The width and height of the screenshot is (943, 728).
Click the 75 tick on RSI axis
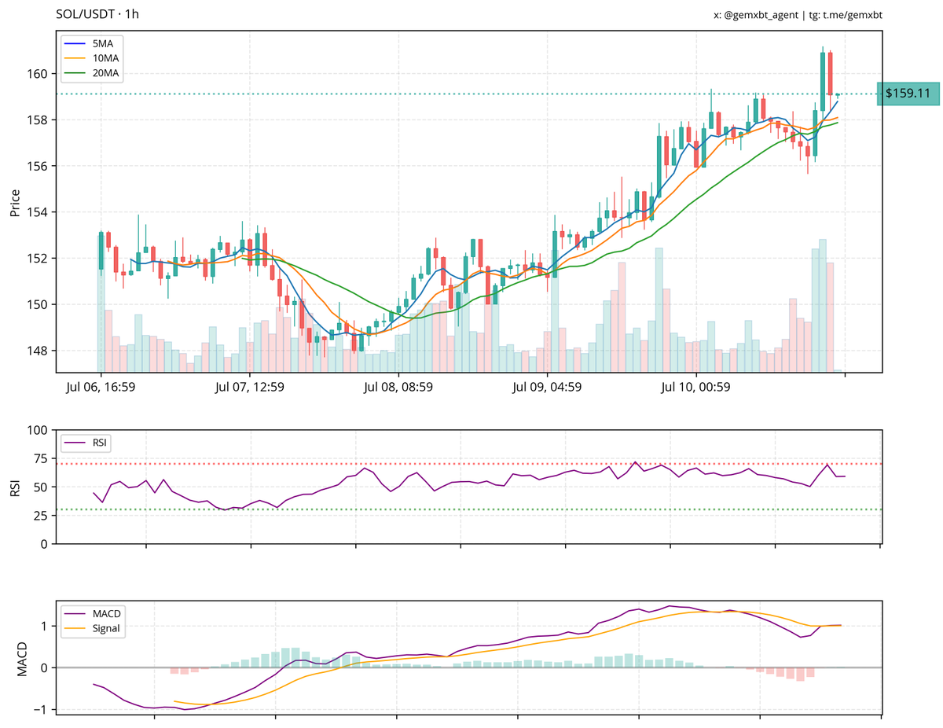pyautogui.click(x=41, y=458)
